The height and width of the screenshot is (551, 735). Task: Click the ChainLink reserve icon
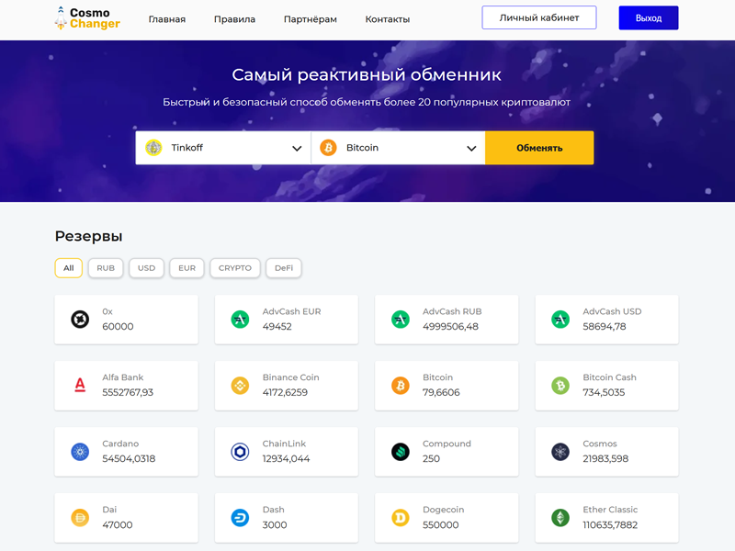pyautogui.click(x=241, y=452)
